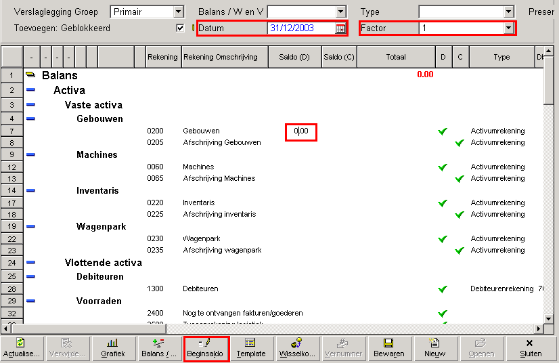This screenshot has width=559, height=363.
Task: Click the Debiteurenrekening type cell
Action: 502,289
